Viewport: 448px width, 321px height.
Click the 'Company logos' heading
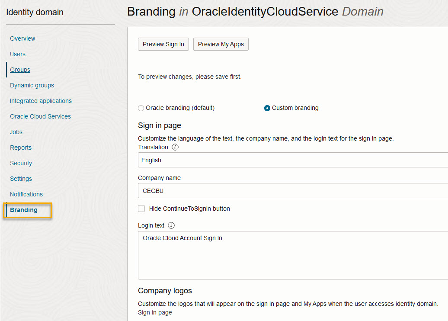tap(165, 291)
